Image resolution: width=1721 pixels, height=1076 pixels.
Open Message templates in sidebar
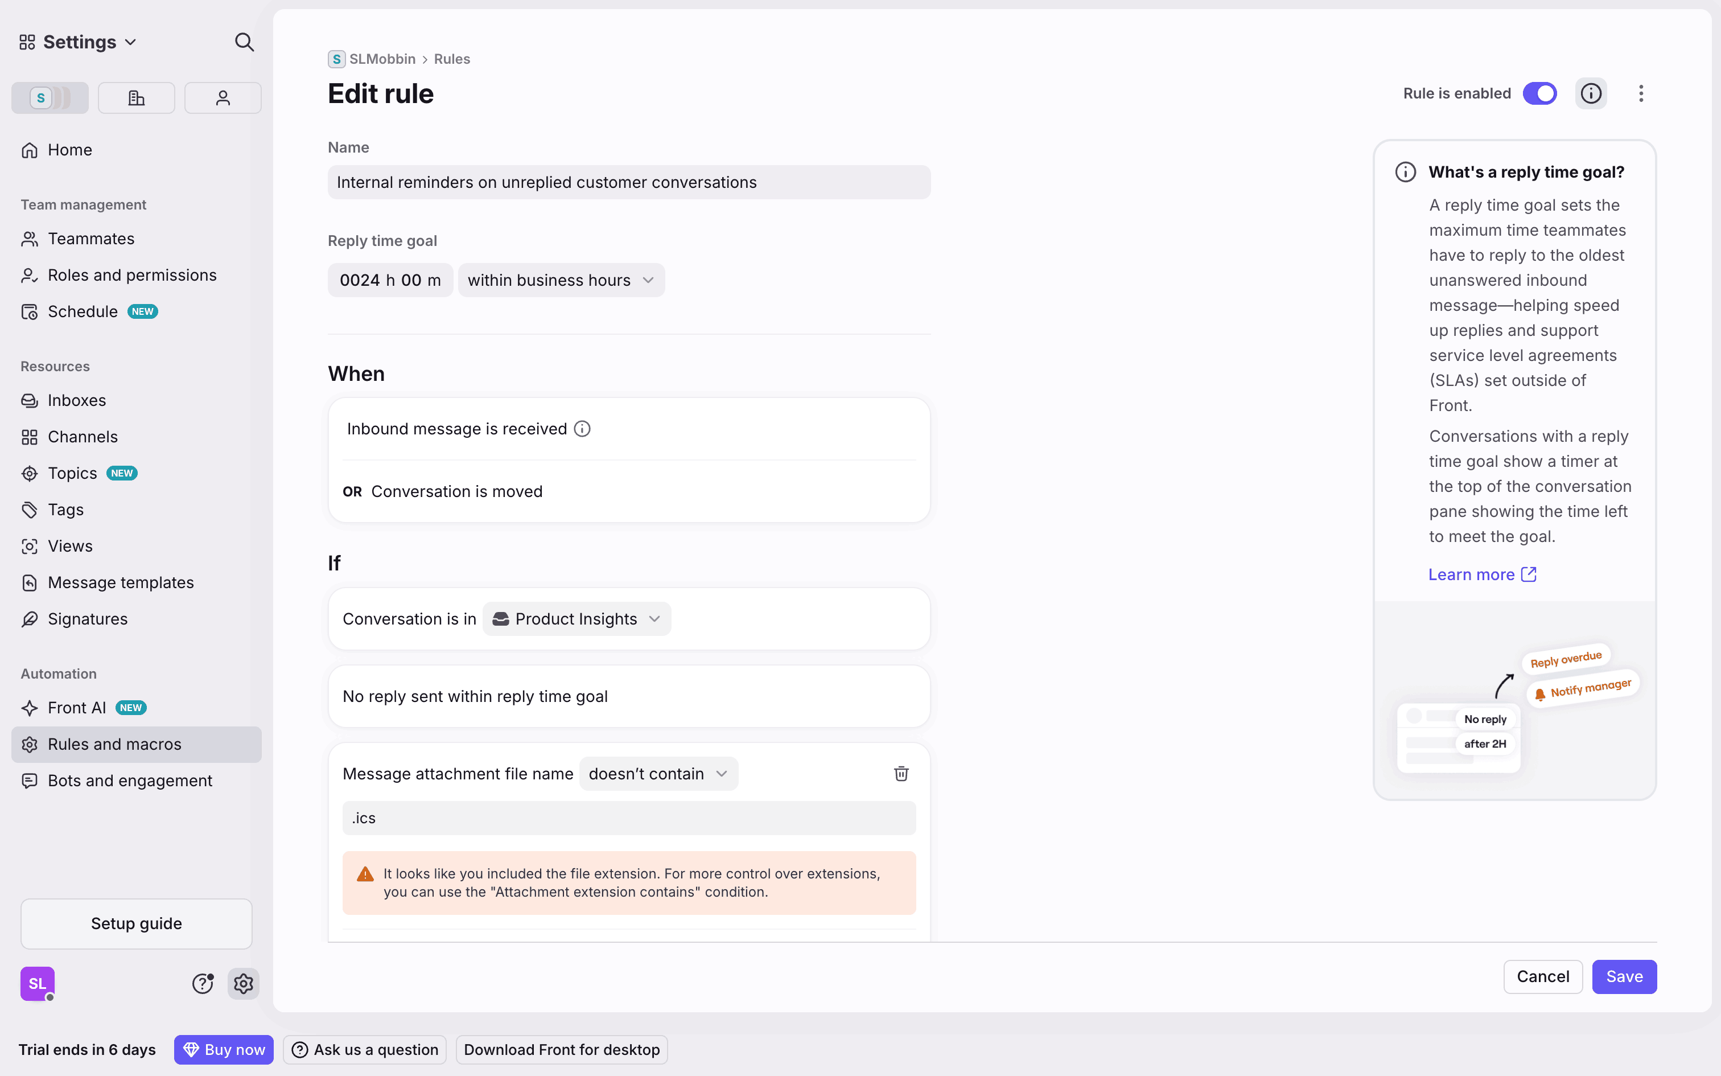(x=120, y=583)
